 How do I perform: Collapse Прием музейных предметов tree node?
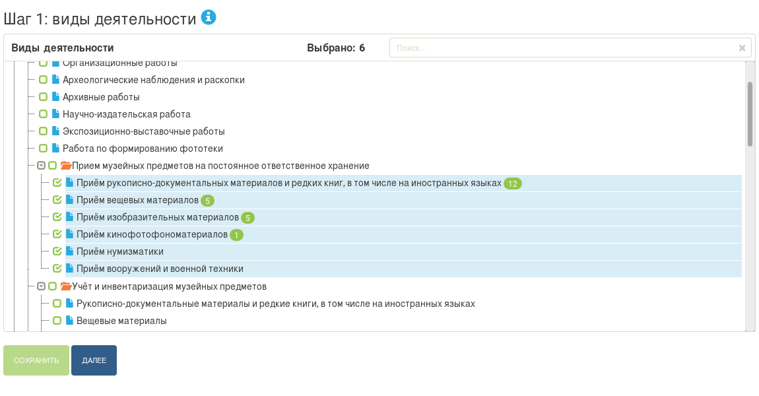(41, 166)
